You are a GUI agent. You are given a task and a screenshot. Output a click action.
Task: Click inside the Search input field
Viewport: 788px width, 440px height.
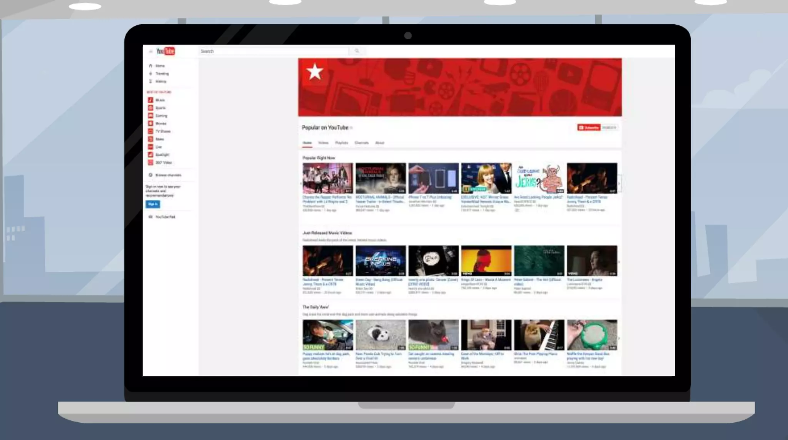[273, 51]
